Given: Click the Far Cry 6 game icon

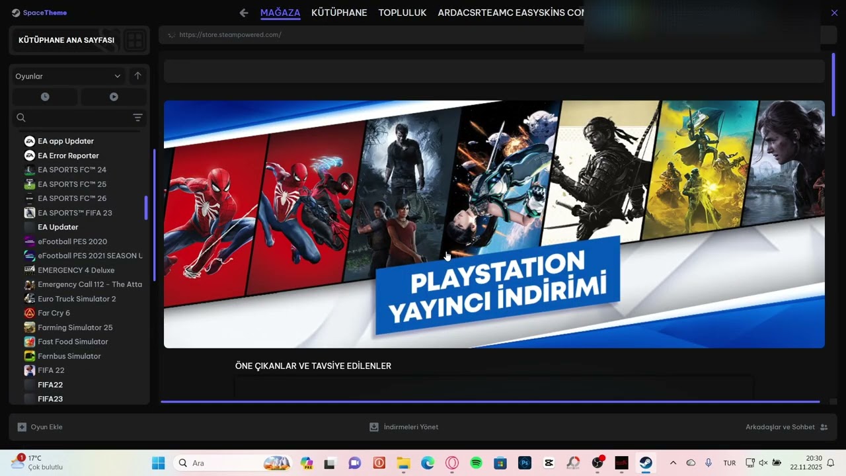Looking at the screenshot, I should tap(29, 313).
